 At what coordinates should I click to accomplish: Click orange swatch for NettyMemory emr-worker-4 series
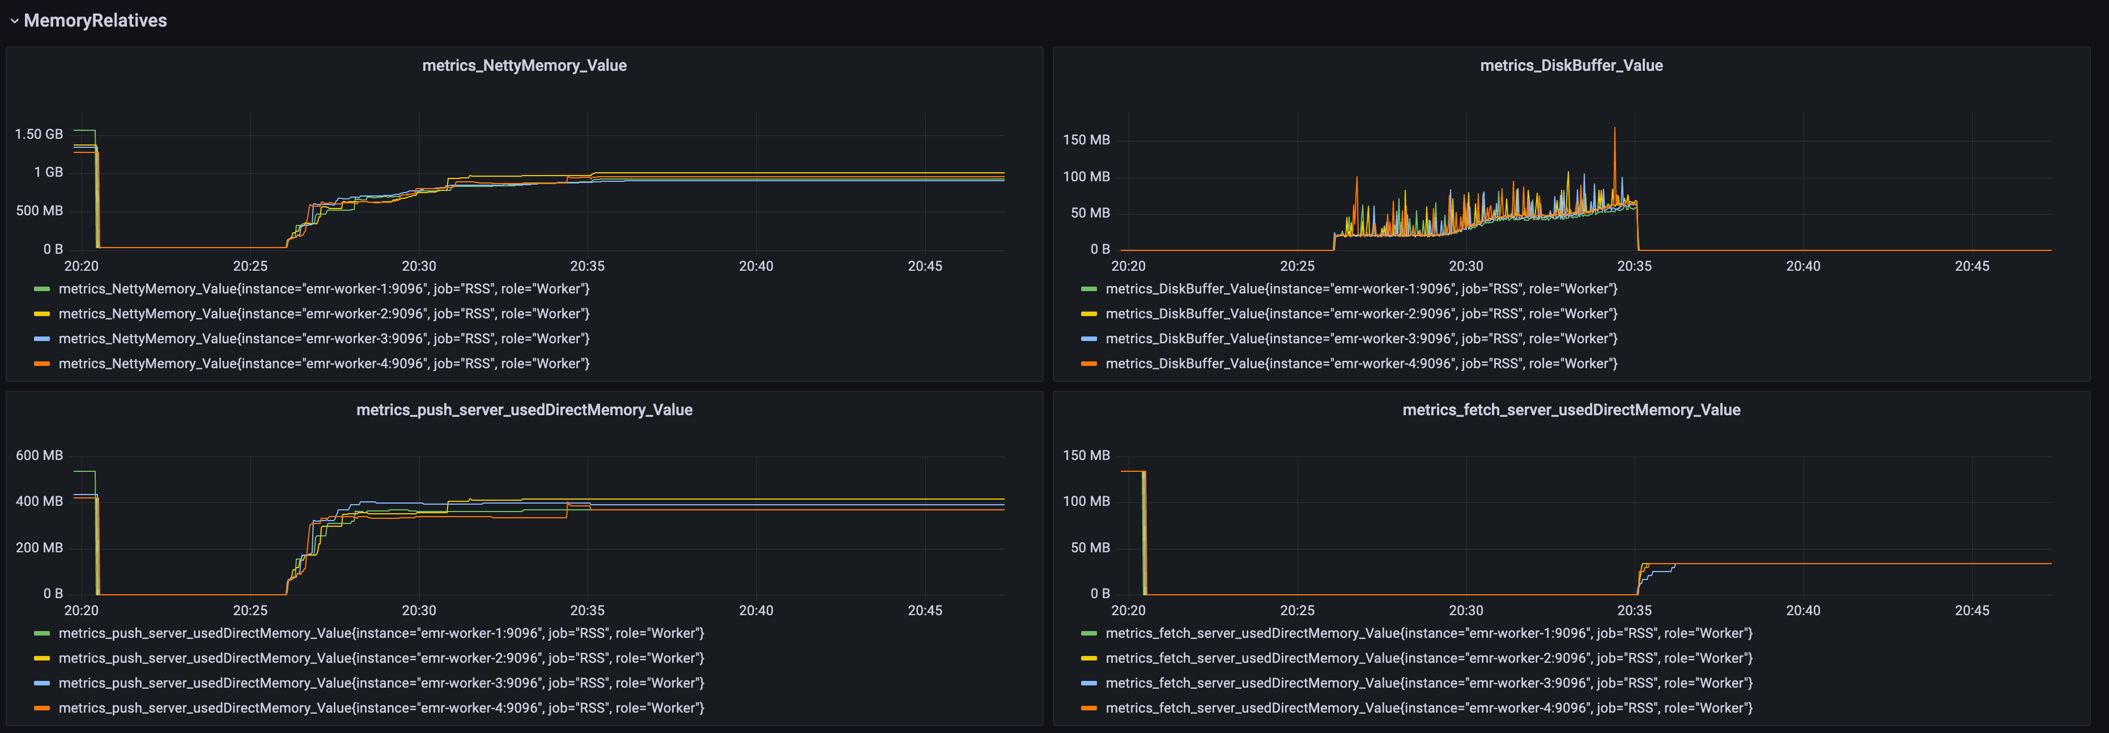point(42,363)
